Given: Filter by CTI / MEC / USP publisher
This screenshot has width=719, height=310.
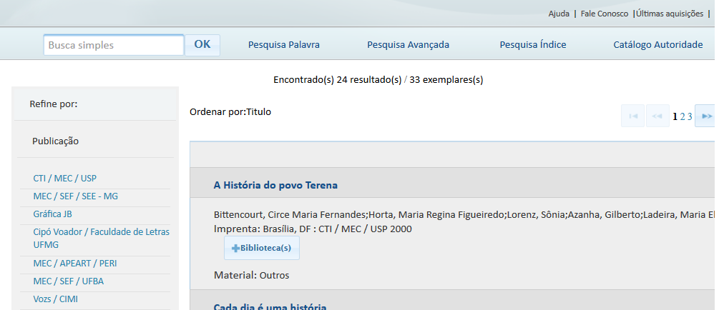Looking at the screenshot, I should tap(64, 178).
